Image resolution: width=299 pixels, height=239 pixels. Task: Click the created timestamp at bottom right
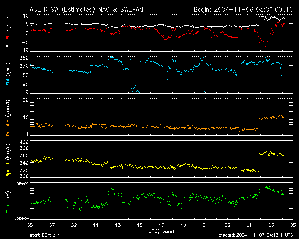click(255, 235)
